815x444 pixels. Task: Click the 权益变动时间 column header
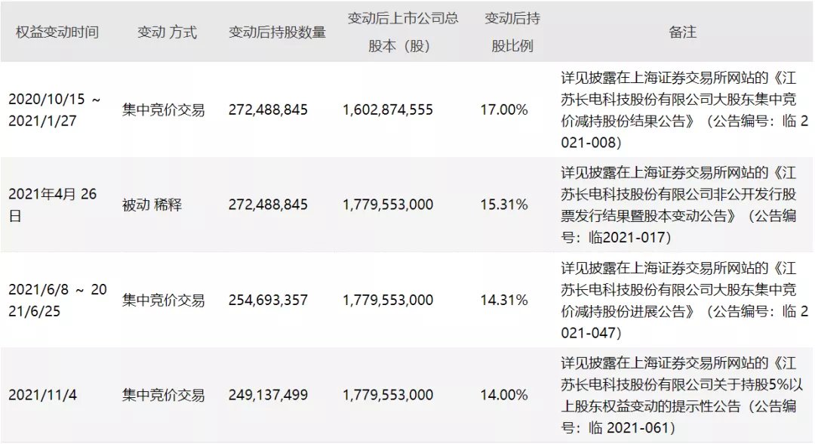[57, 32]
